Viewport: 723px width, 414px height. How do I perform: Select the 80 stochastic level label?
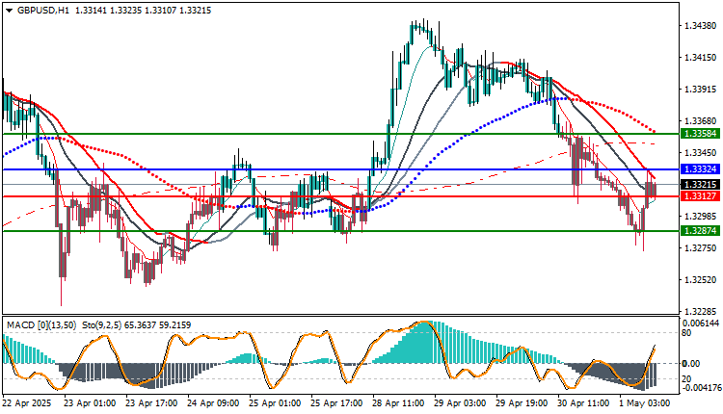pos(686,332)
